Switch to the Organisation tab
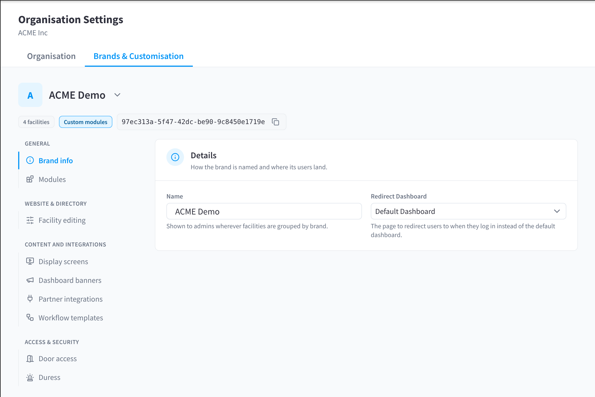 click(51, 56)
